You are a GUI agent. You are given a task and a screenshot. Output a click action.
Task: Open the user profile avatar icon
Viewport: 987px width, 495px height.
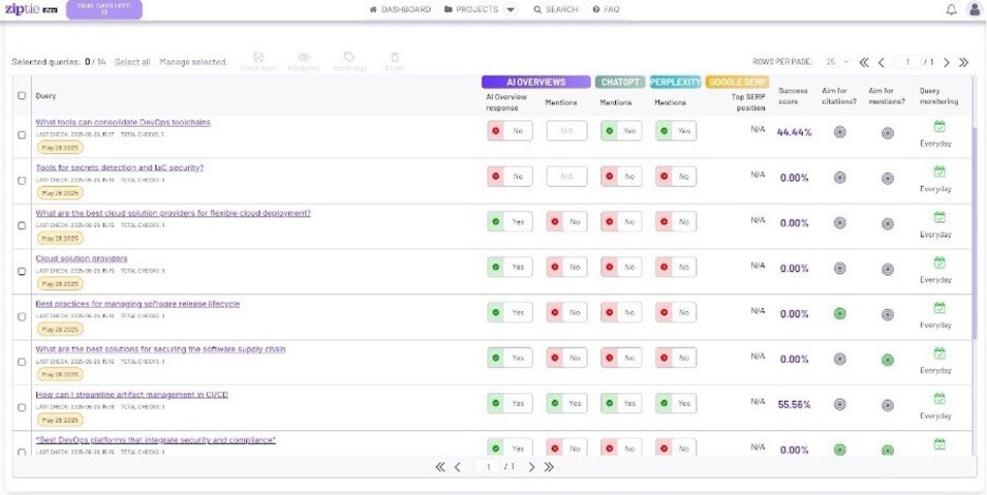coord(975,9)
